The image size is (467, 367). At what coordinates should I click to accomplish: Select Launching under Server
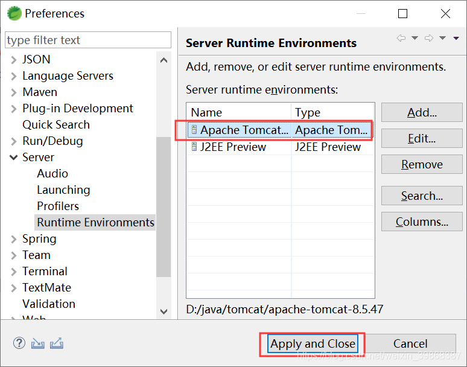tap(63, 190)
